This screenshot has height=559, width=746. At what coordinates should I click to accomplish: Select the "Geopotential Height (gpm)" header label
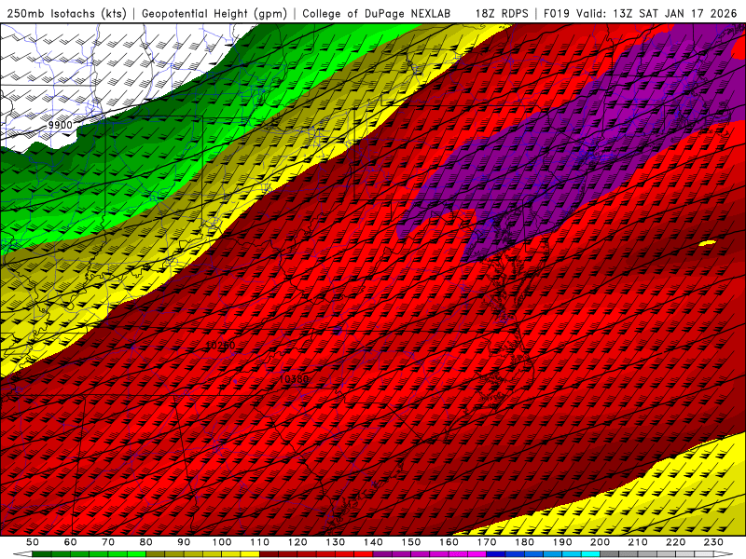214,13
